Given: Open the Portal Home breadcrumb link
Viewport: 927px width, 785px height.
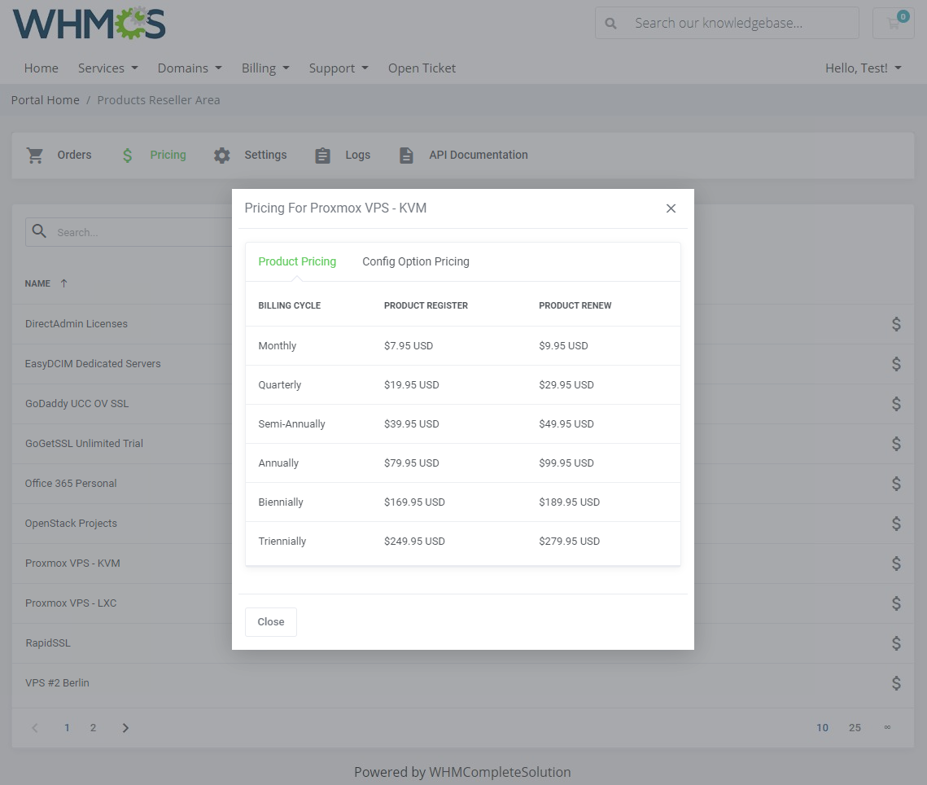Looking at the screenshot, I should 45,99.
